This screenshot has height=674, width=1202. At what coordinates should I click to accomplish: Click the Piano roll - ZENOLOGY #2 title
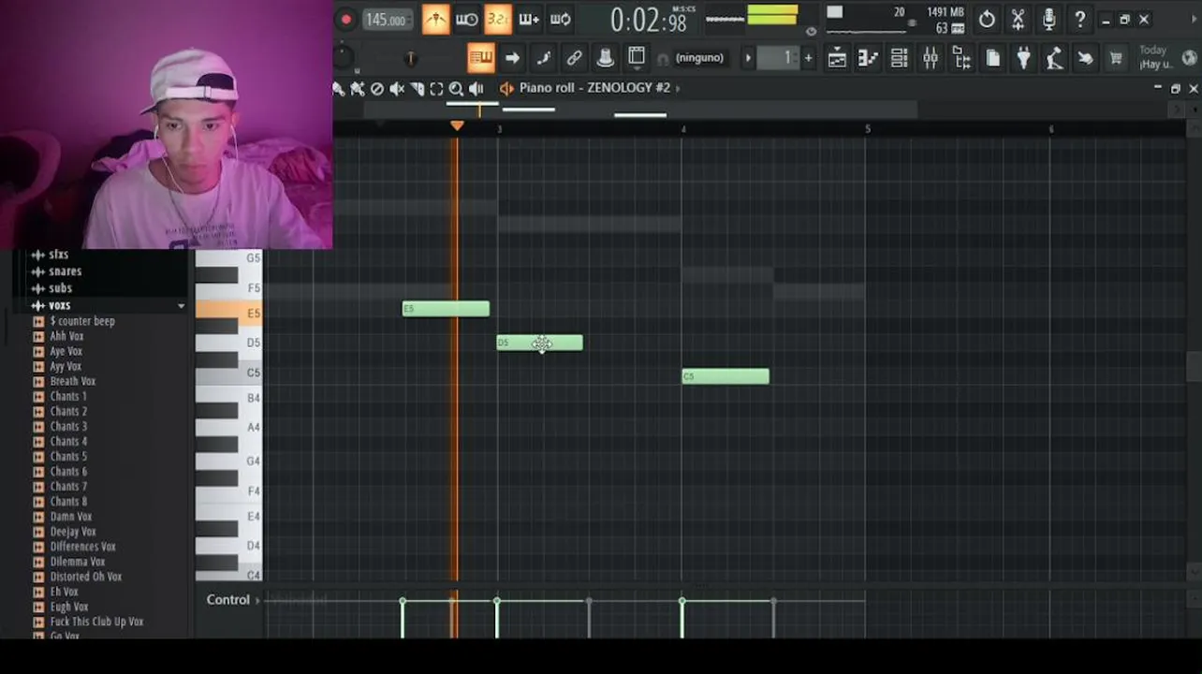click(594, 88)
